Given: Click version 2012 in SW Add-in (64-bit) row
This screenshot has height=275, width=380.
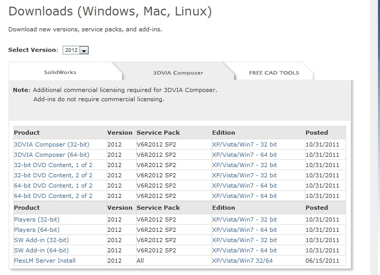Looking at the screenshot, I should [115, 250].
